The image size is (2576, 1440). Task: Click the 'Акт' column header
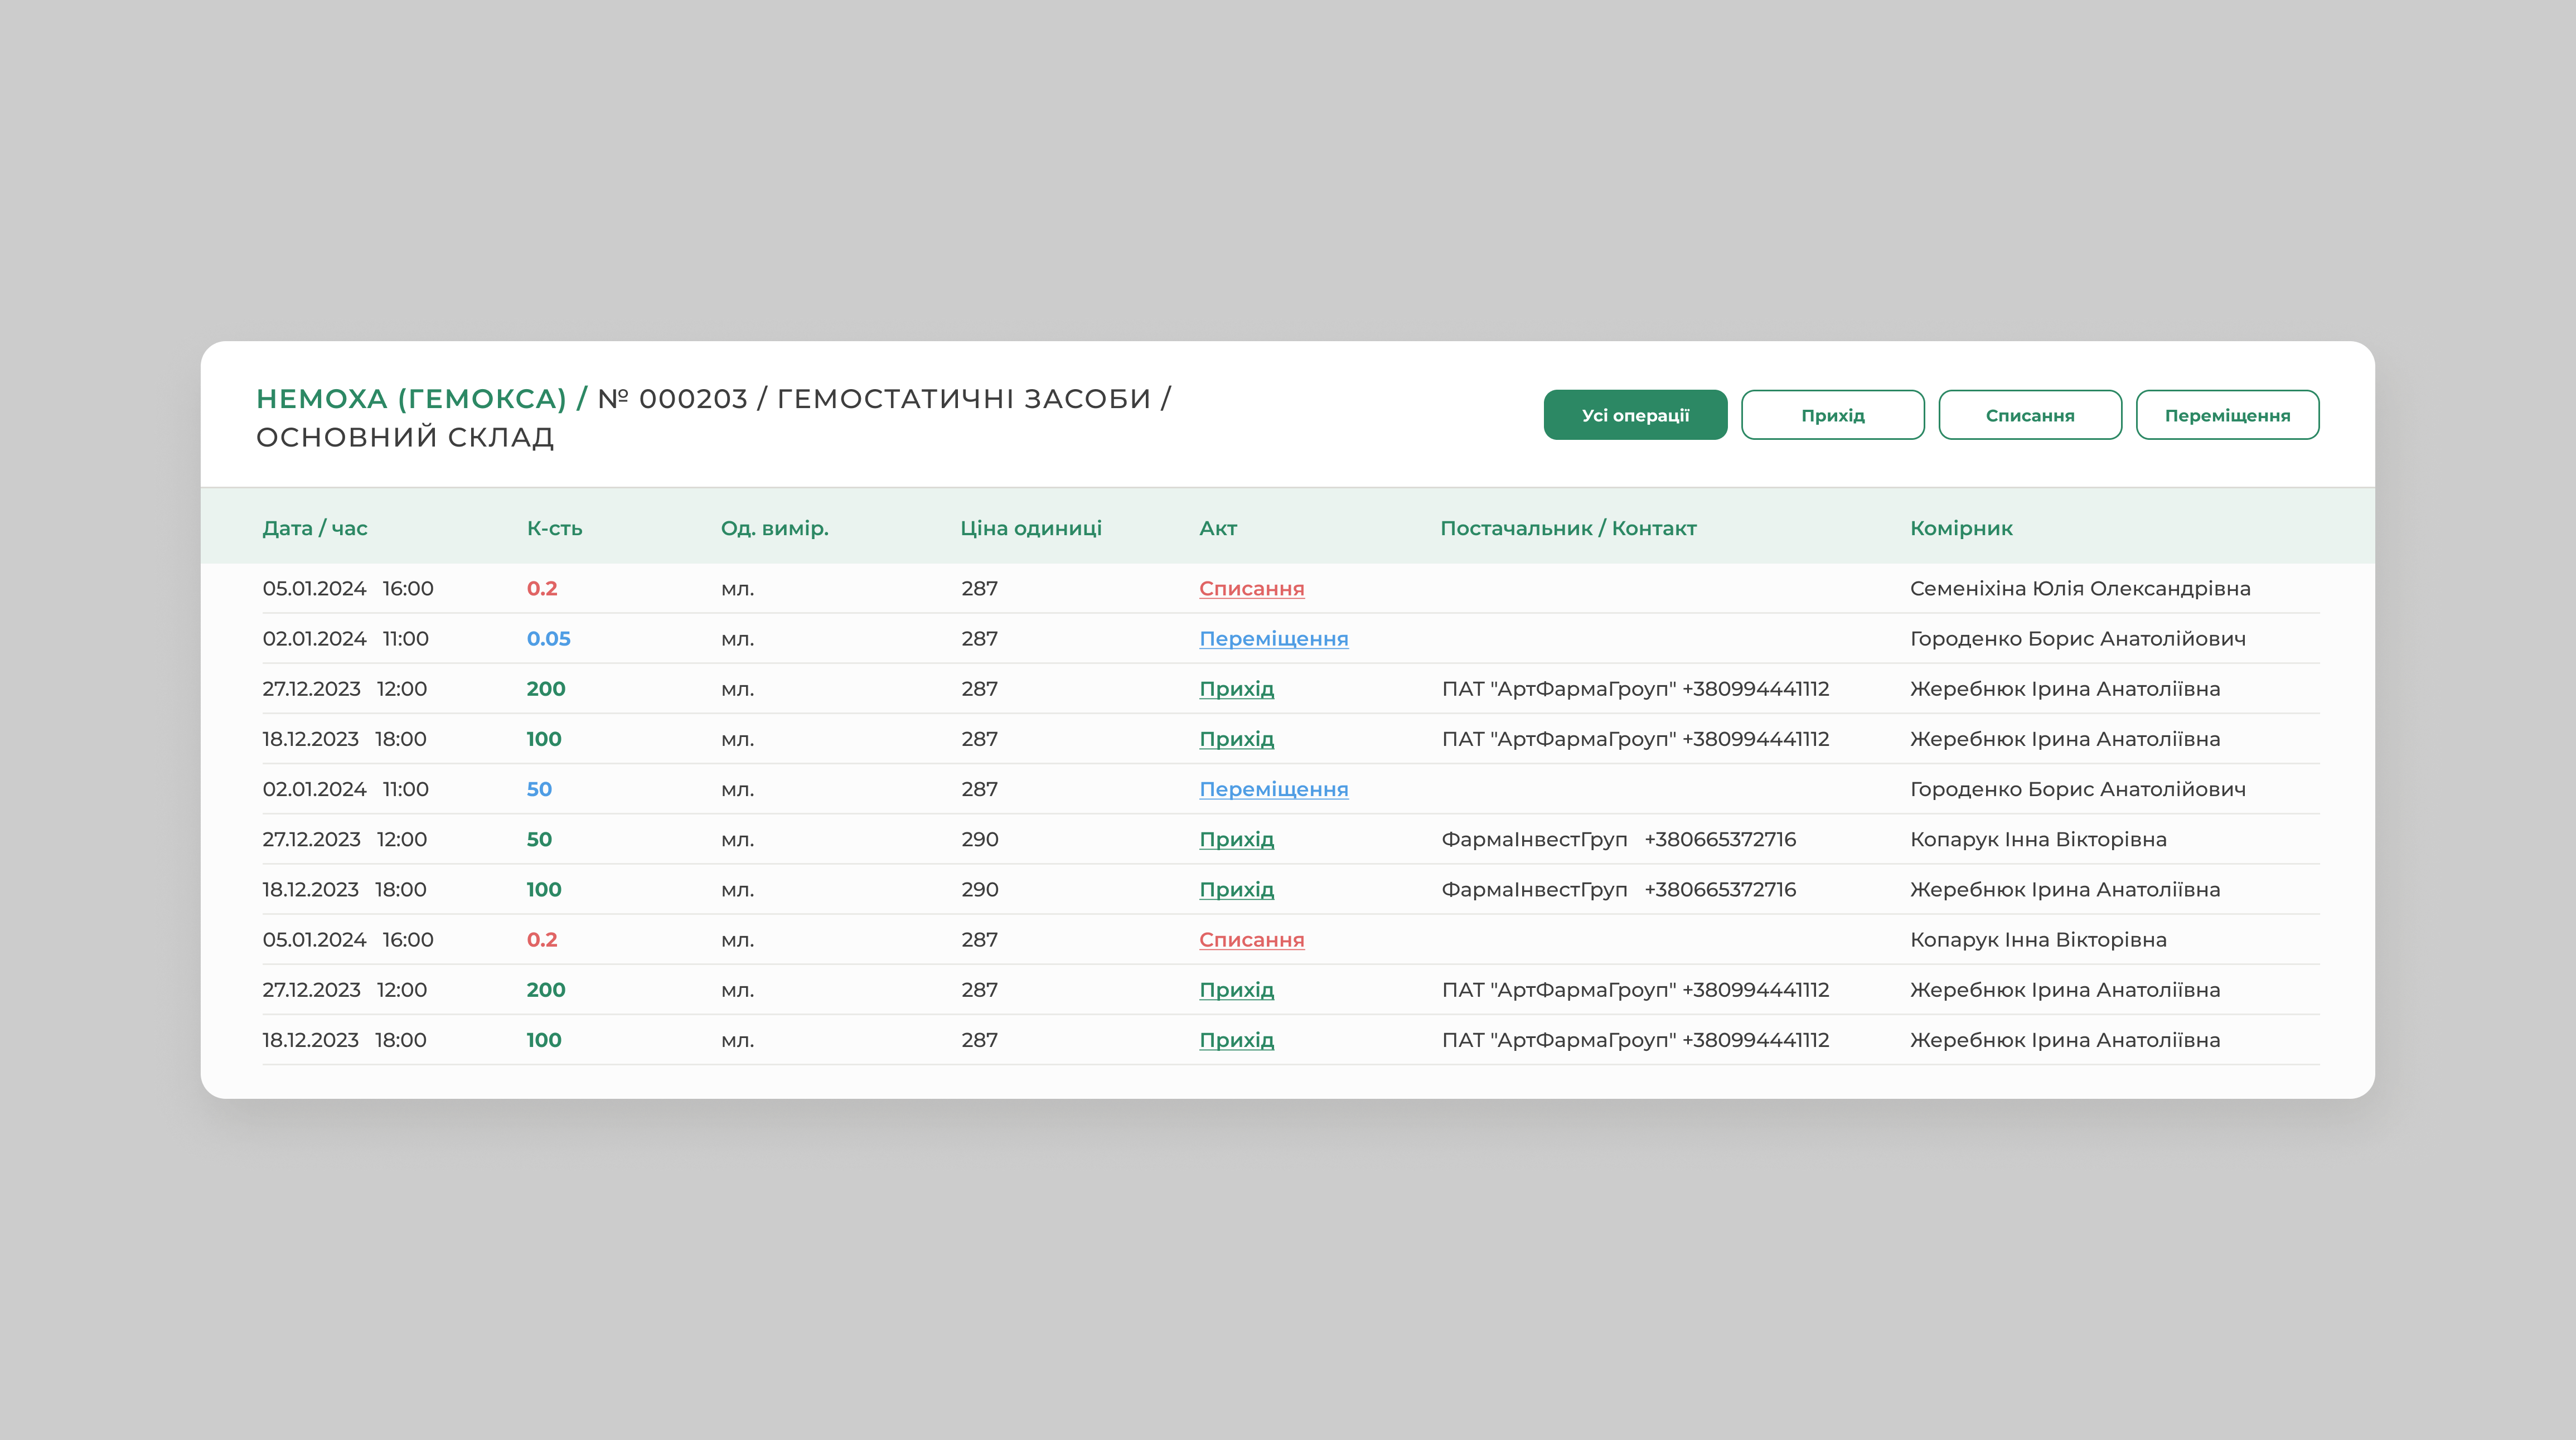click(1218, 528)
